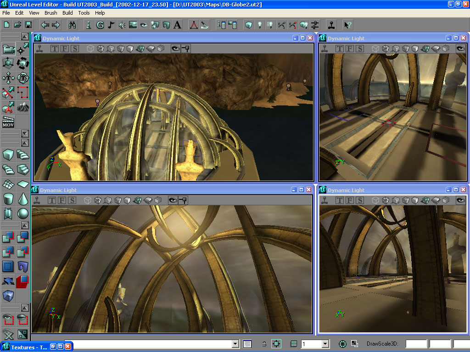Click the F button in the top-left viewport toolbar
This screenshot has height=352, width=470.
coord(65,48)
